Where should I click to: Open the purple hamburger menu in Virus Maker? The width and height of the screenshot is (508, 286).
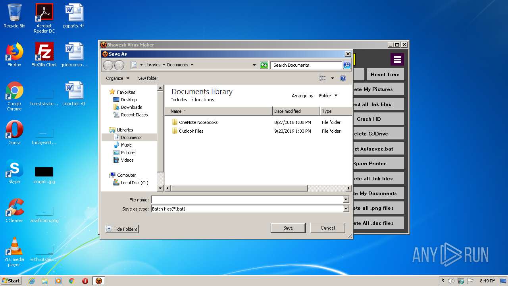397,60
